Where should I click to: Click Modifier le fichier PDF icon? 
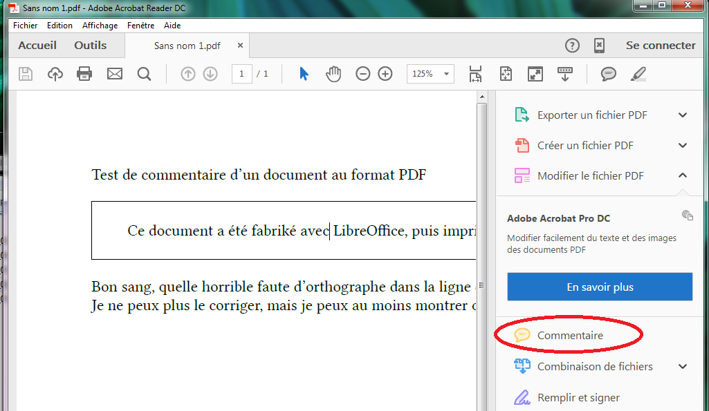[x=522, y=175]
